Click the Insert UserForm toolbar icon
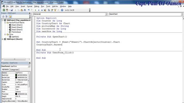The width and height of the screenshot is (184, 103). click(x=7, y=10)
